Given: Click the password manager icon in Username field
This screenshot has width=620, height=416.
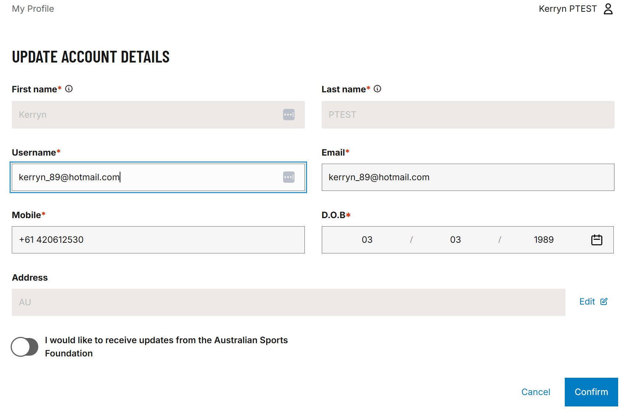Looking at the screenshot, I should click(x=289, y=177).
